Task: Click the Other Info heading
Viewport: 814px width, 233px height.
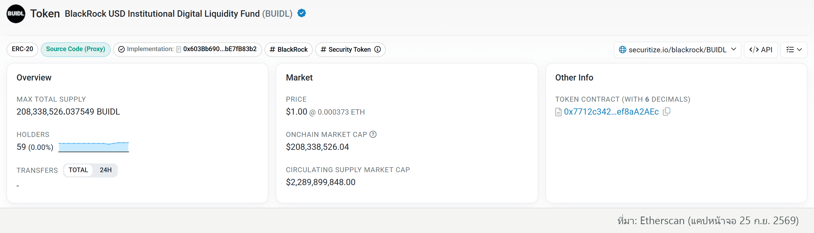Action: click(574, 78)
